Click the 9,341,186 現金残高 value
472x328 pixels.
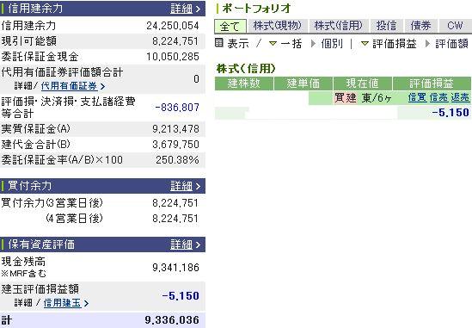point(175,267)
